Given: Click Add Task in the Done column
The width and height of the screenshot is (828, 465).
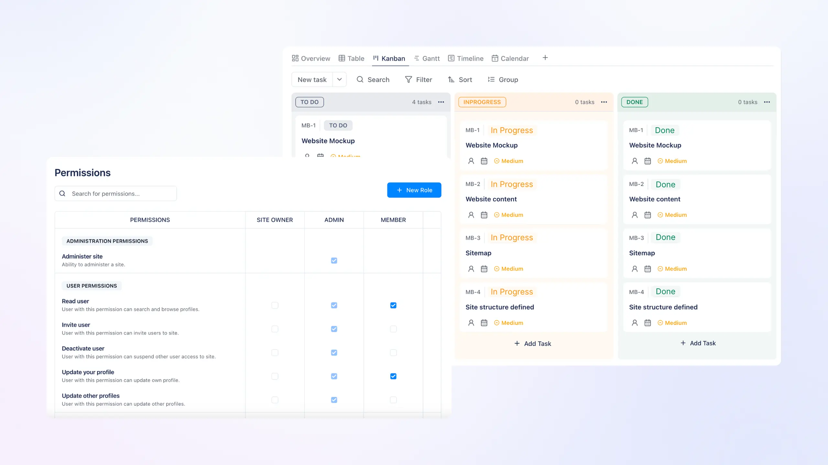Looking at the screenshot, I should [x=698, y=343].
